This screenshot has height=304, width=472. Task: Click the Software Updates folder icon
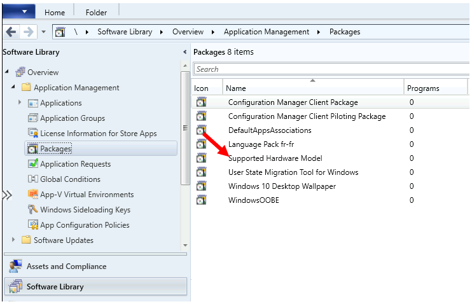pos(27,240)
